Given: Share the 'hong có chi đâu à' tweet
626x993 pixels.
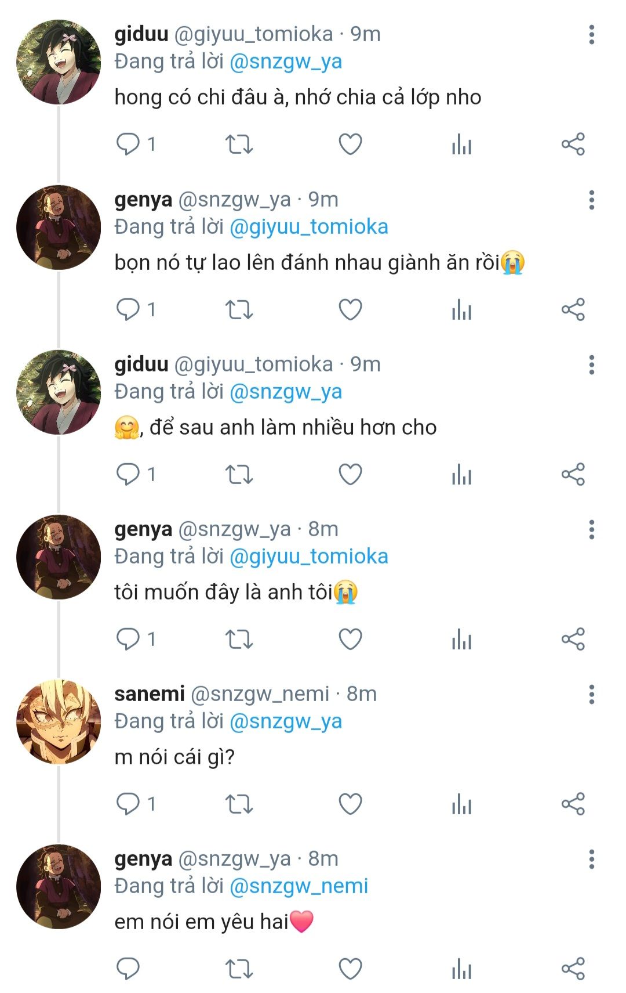Looking at the screenshot, I should (573, 144).
